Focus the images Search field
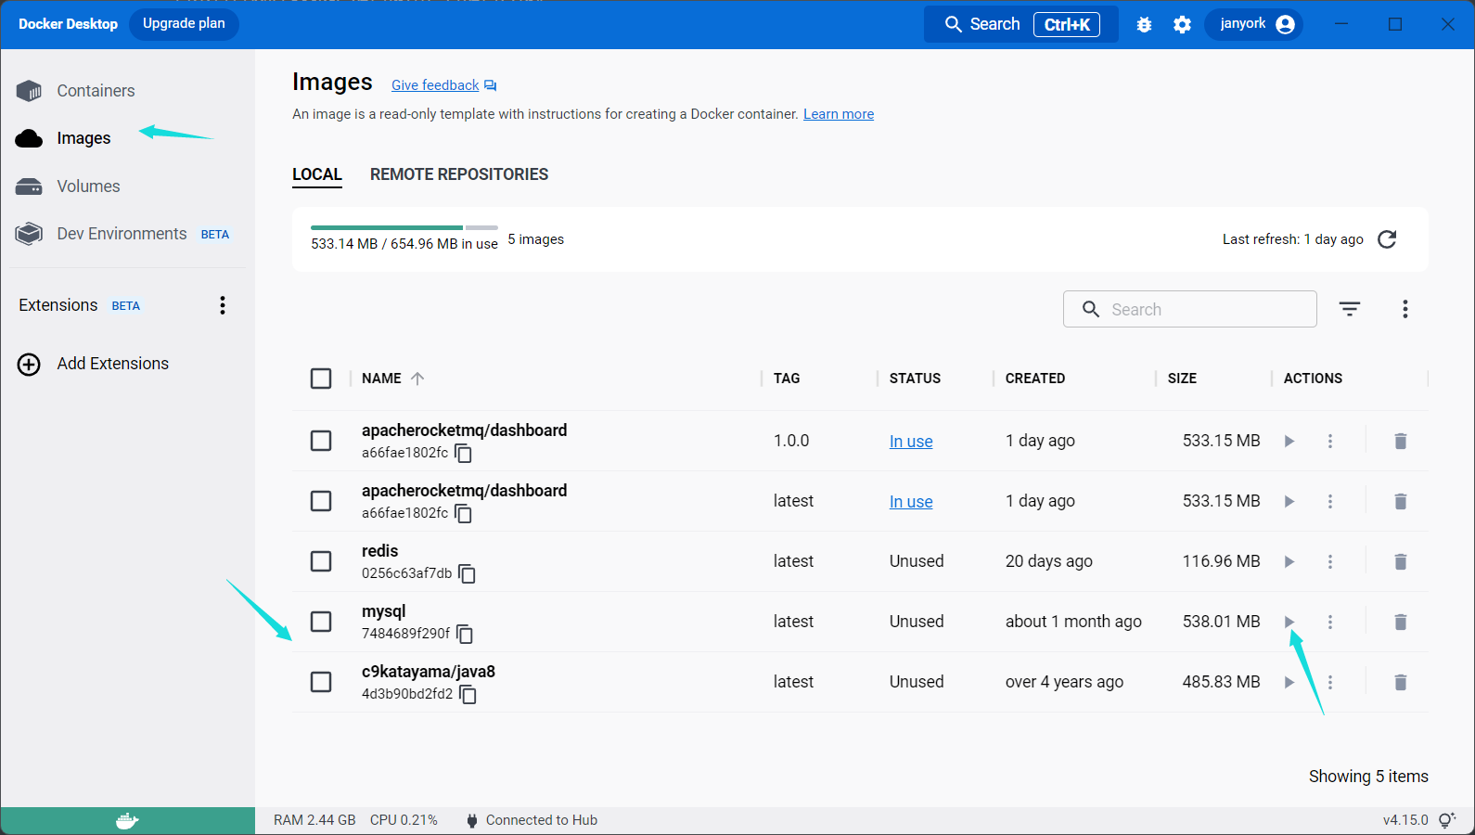 click(1190, 309)
